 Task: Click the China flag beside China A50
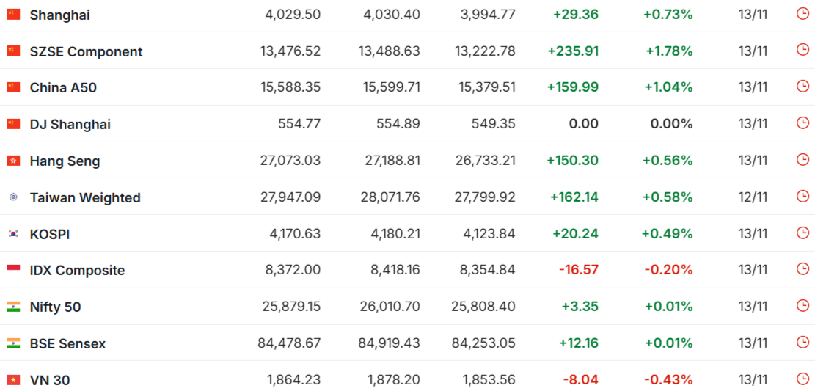[x=13, y=87]
